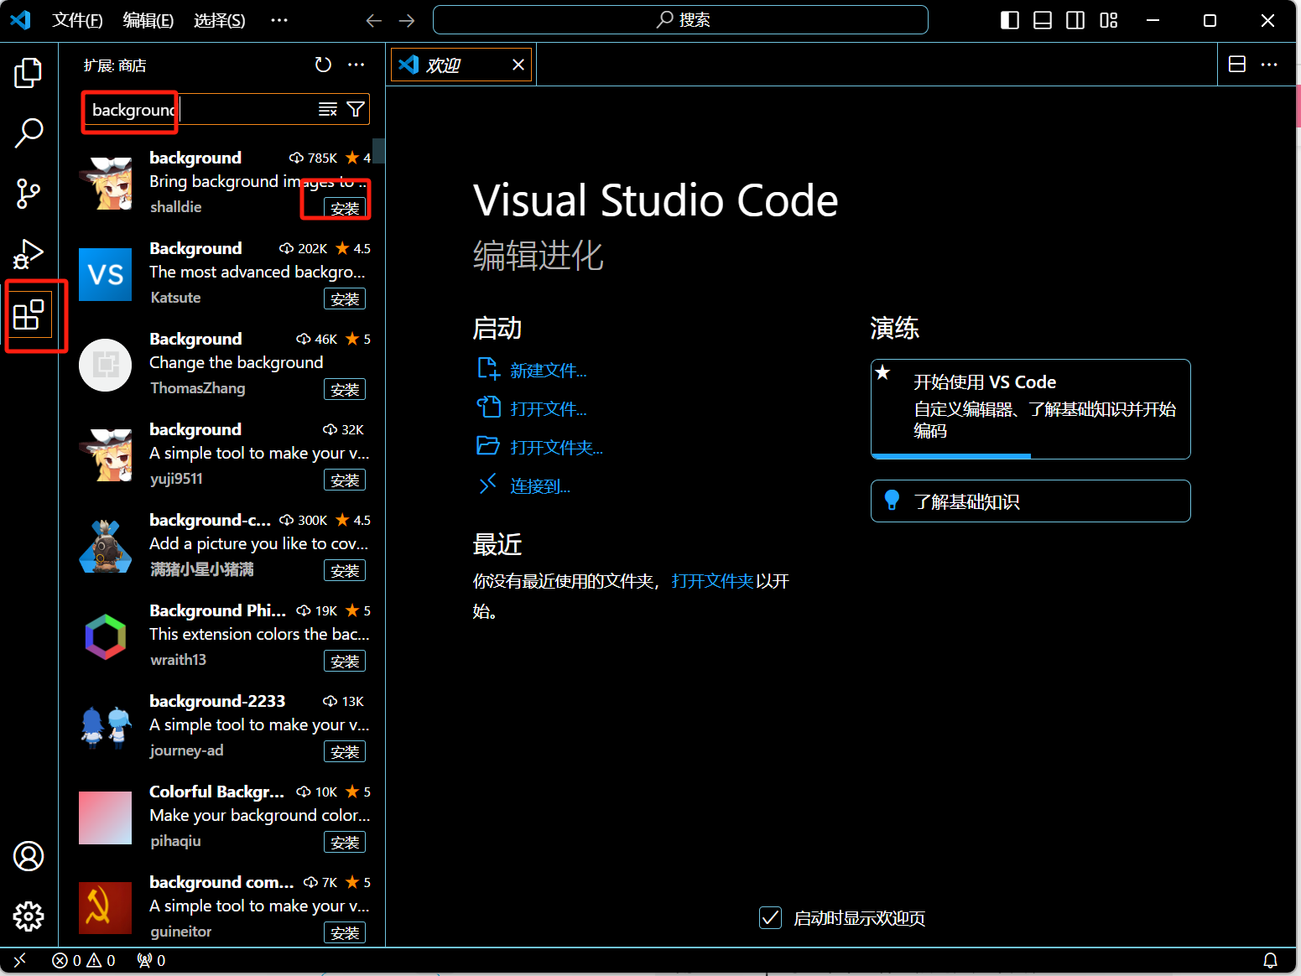Open the Search view in activity bar
This screenshot has width=1301, height=976.
(29, 132)
